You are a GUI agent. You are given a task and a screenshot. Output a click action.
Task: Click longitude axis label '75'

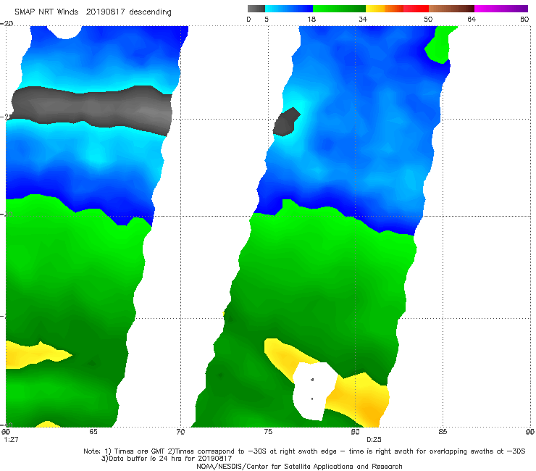(268, 432)
